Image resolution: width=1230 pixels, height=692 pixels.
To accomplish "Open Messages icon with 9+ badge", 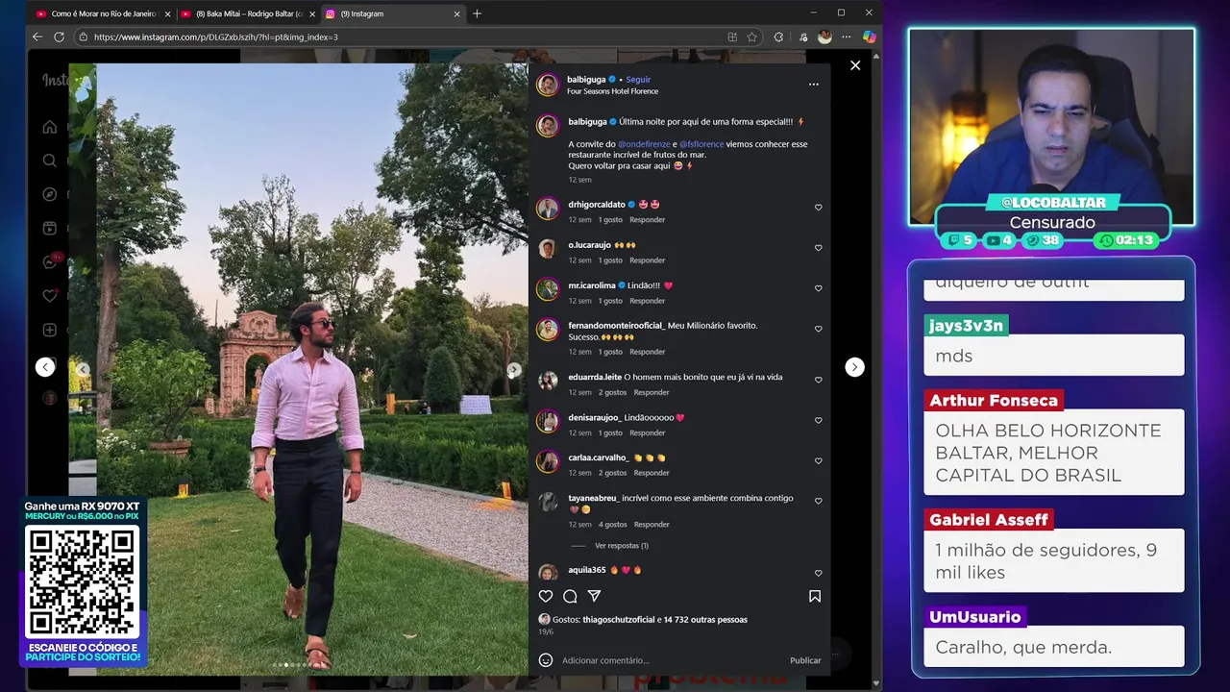I will click(x=50, y=261).
